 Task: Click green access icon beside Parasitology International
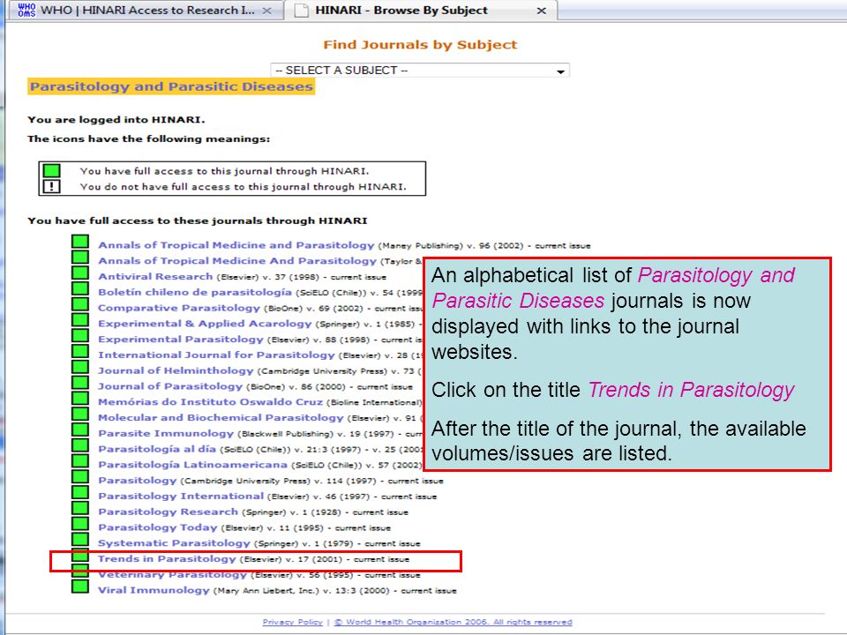pos(80,492)
